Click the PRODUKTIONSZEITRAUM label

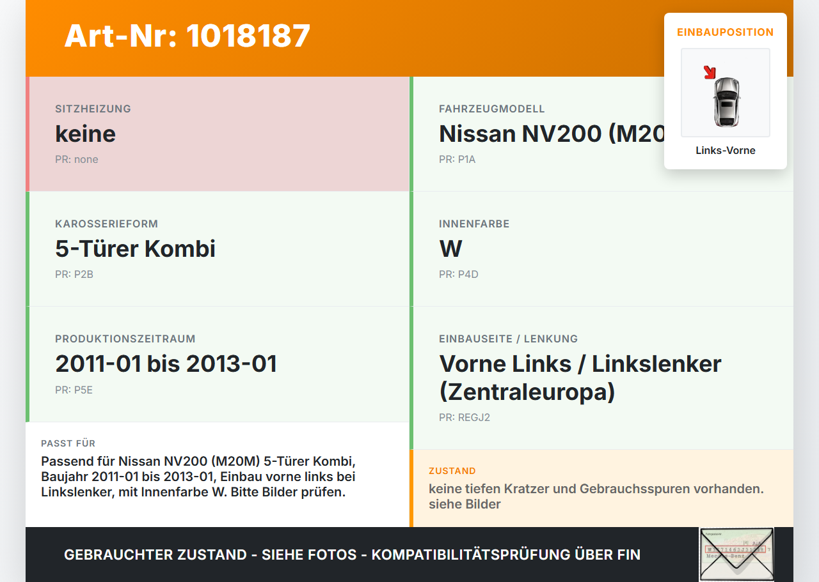click(125, 339)
